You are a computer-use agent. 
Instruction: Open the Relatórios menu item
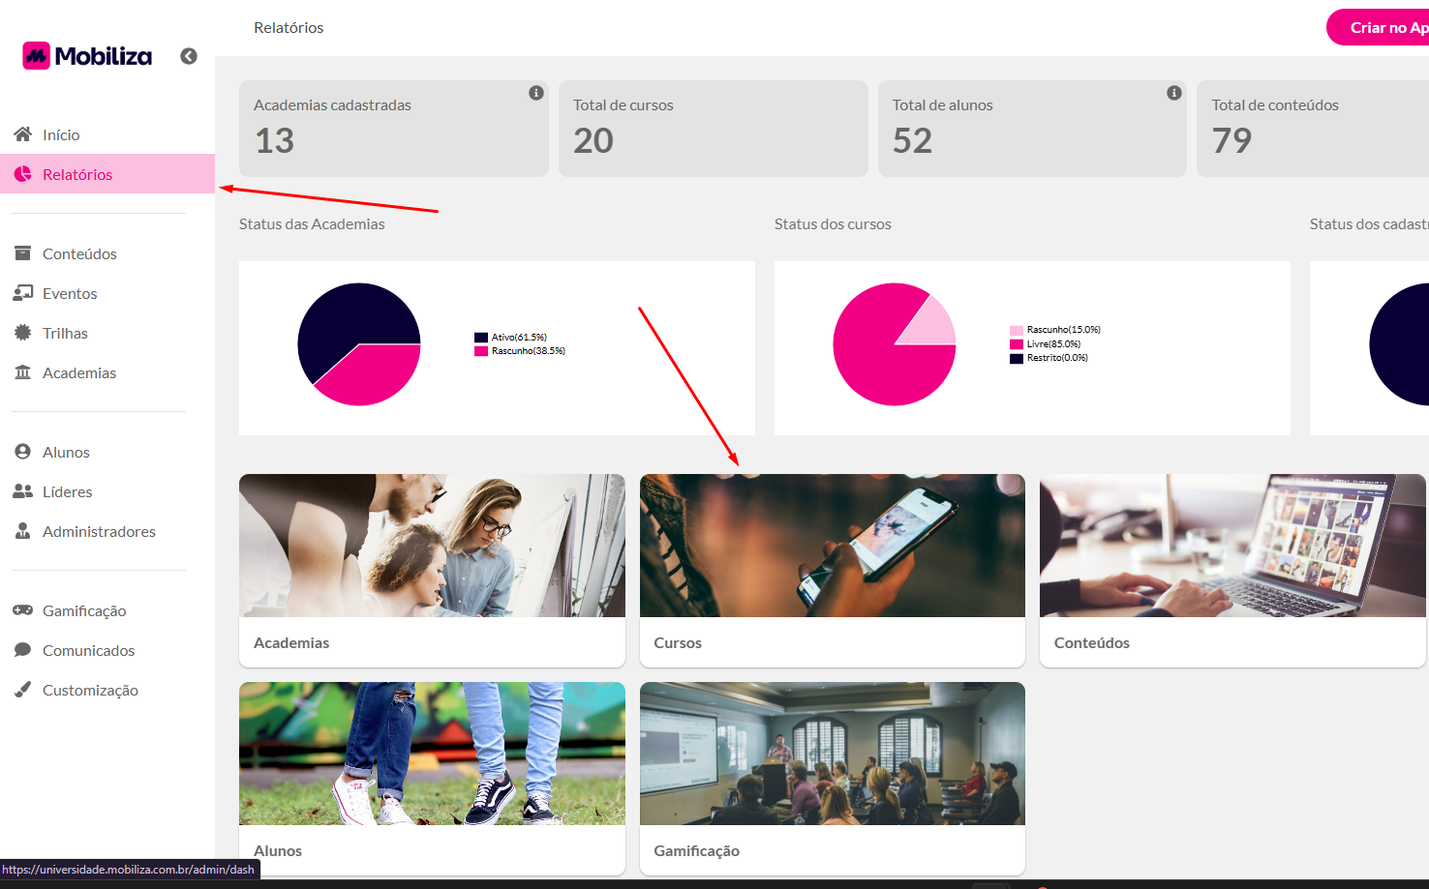pyautogui.click(x=77, y=174)
